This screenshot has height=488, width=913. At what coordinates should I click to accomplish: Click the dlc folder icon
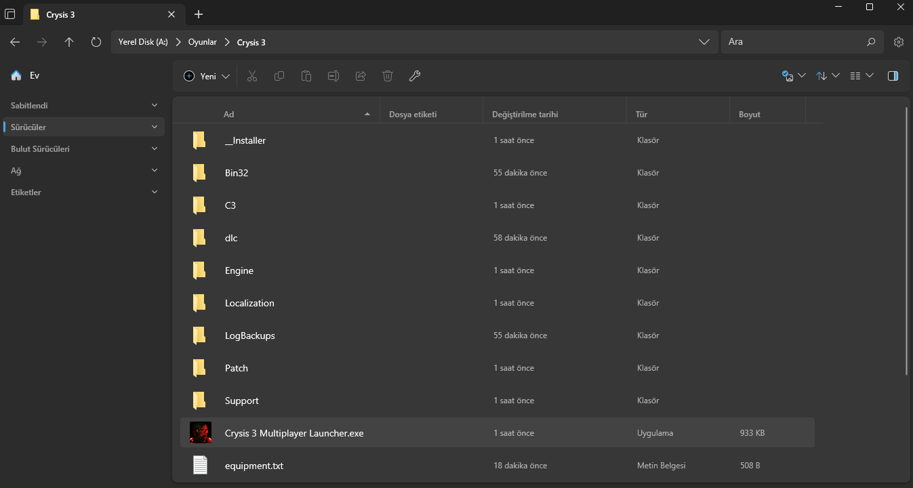point(199,238)
